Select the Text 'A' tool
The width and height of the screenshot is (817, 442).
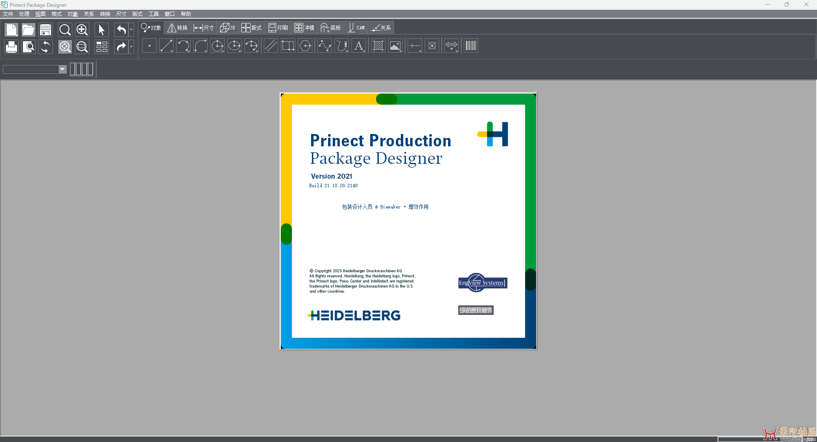pos(359,46)
